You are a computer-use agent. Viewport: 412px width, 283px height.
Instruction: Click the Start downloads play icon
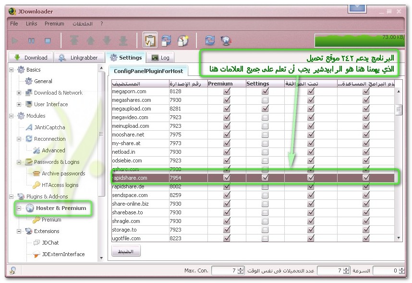coord(15,41)
